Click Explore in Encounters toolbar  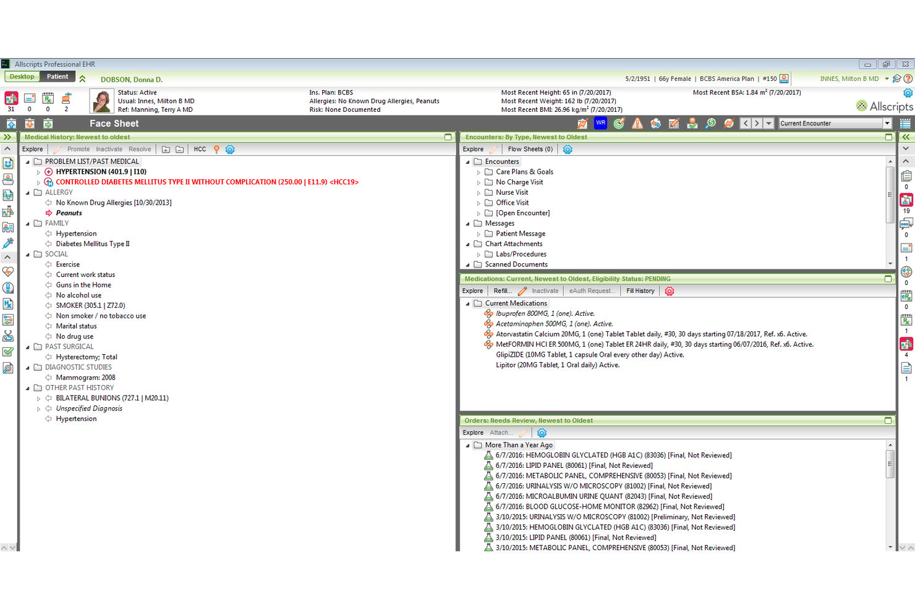pos(473,150)
